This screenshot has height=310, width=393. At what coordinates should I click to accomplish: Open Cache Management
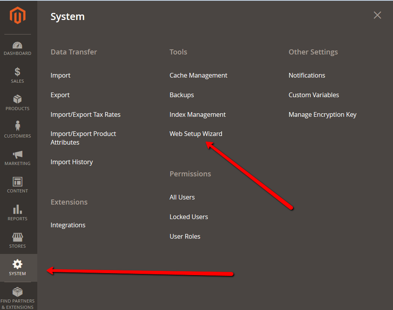pyautogui.click(x=198, y=75)
